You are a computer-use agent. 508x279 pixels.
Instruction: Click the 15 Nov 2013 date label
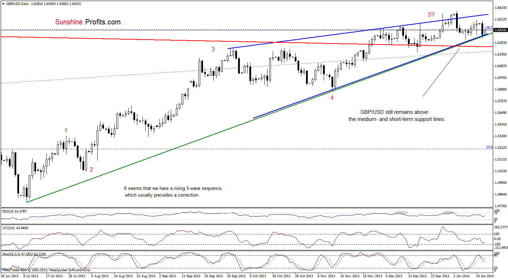point(349,275)
